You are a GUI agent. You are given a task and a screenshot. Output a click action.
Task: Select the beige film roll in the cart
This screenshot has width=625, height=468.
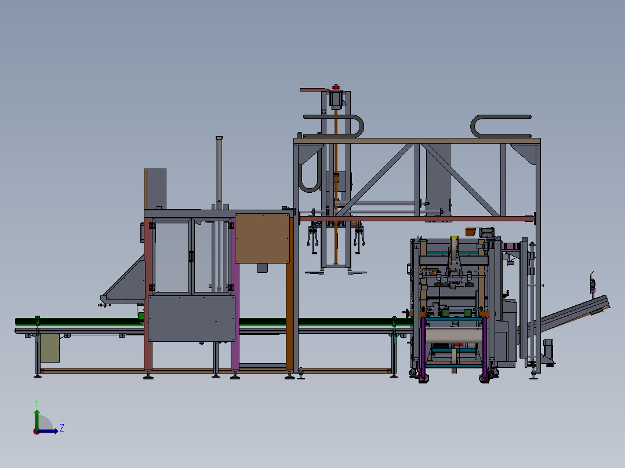(x=453, y=335)
